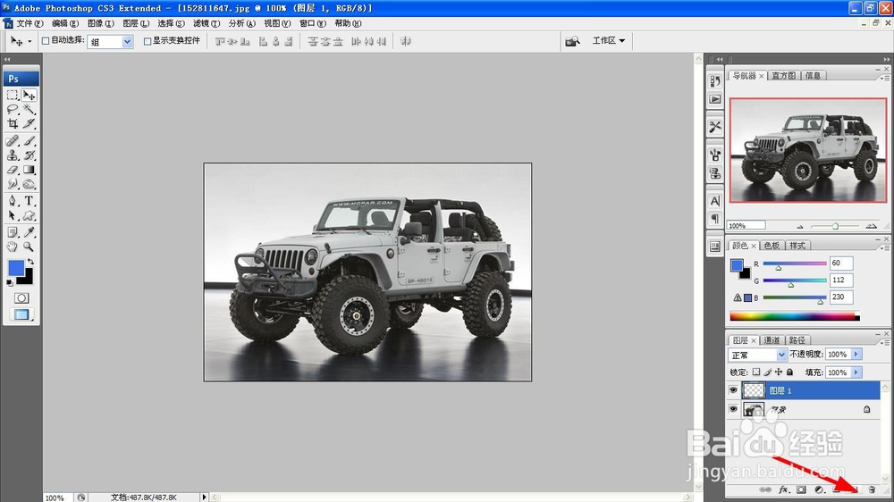This screenshot has width=894, height=502.
Task: Select the Clone Stamp tool
Action: coord(13,155)
